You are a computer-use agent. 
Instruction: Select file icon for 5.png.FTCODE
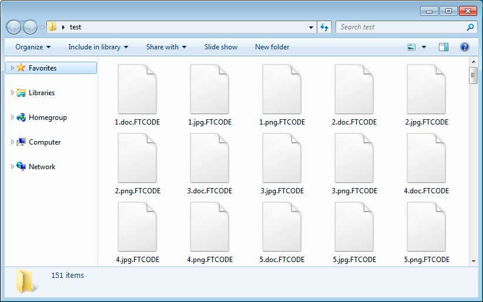(x=427, y=227)
